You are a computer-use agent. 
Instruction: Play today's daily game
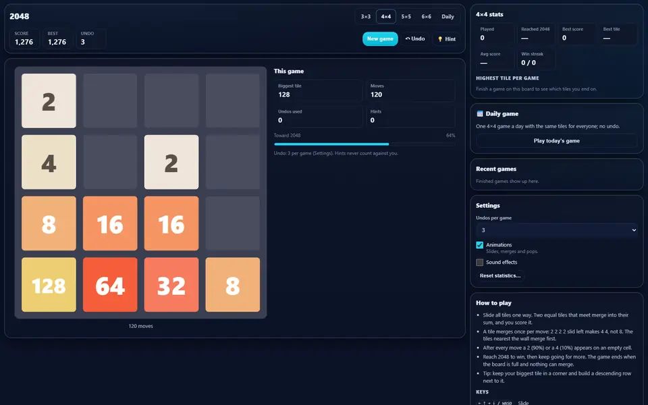click(556, 140)
